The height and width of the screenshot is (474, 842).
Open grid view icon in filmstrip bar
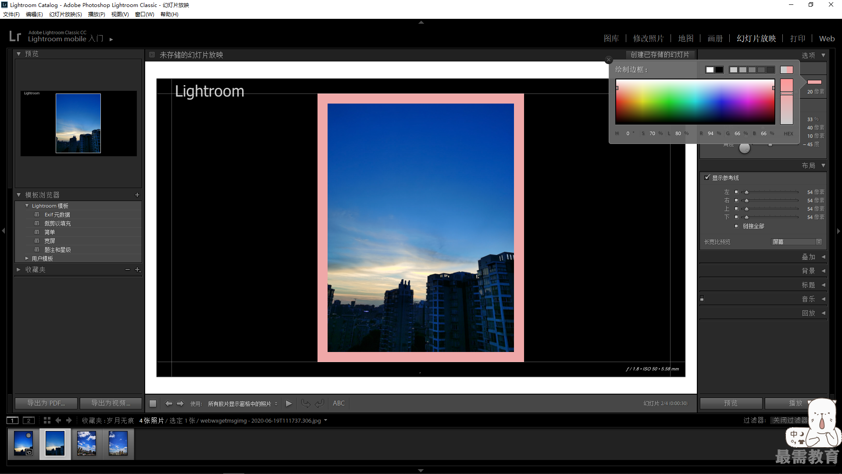pyautogui.click(x=47, y=420)
